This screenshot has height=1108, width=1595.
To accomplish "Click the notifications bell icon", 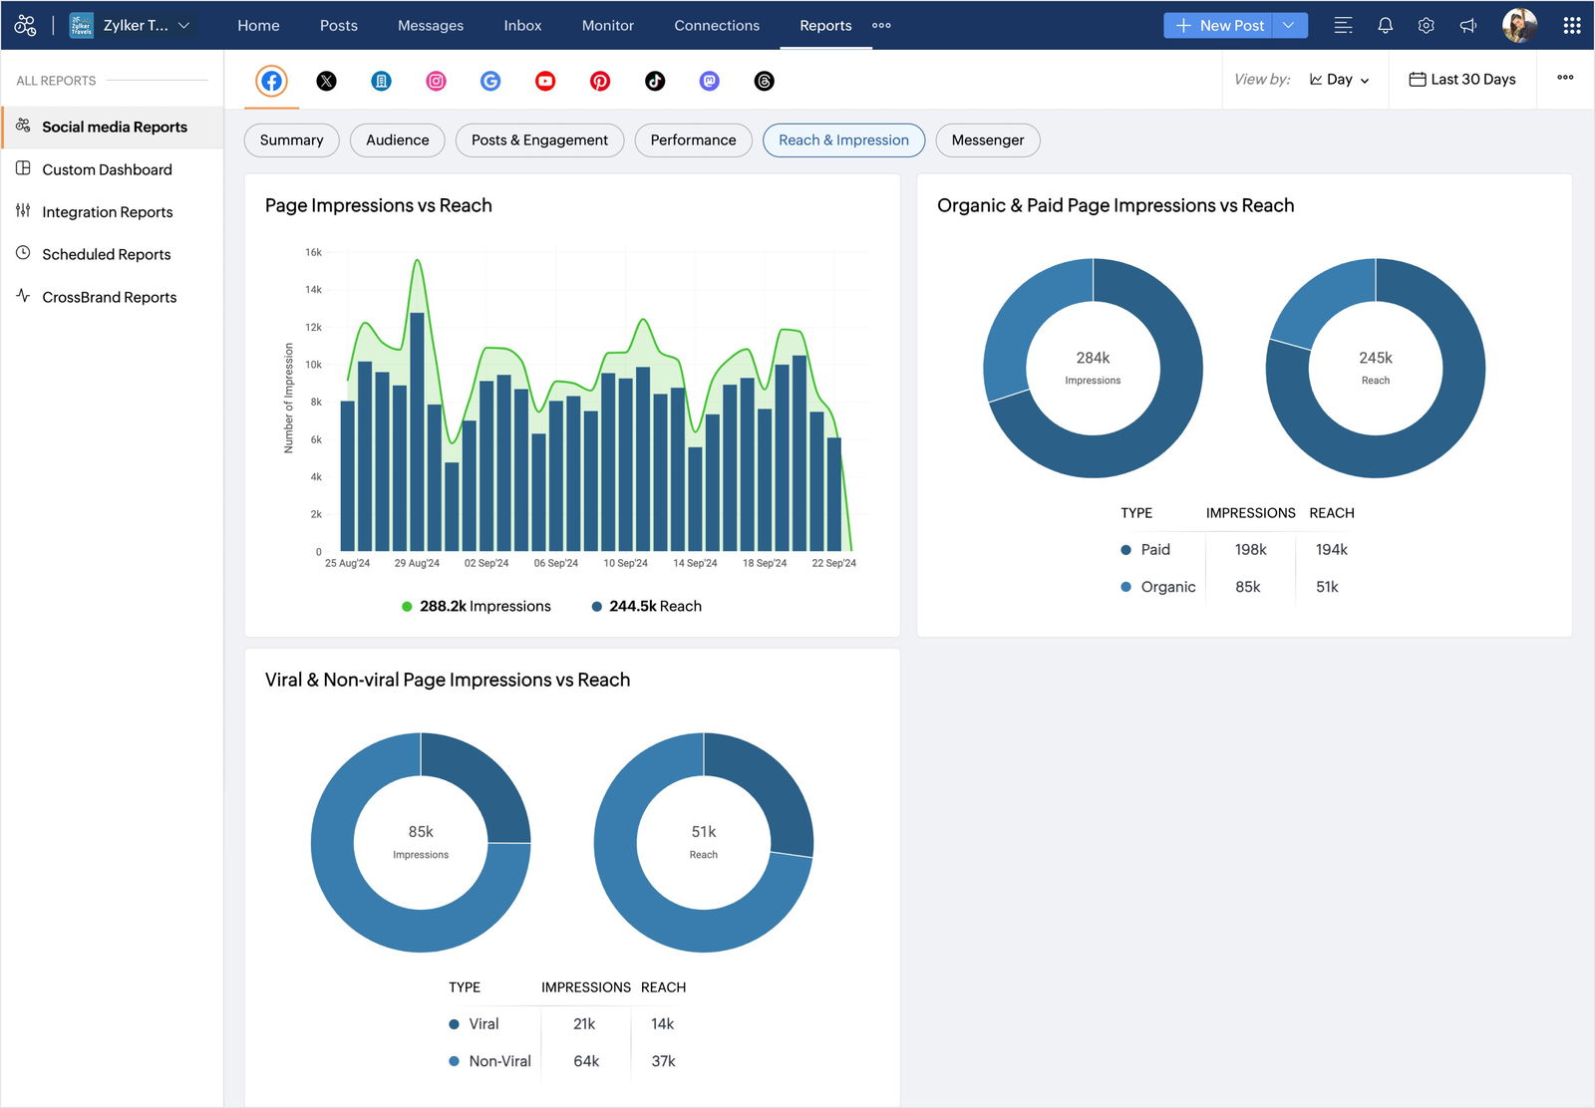I will [x=1385, y=25].
